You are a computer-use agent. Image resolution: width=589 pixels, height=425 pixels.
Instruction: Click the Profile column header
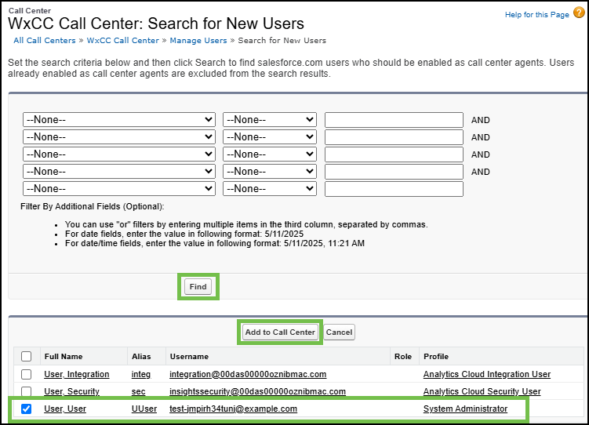click(x=436, y=357)
